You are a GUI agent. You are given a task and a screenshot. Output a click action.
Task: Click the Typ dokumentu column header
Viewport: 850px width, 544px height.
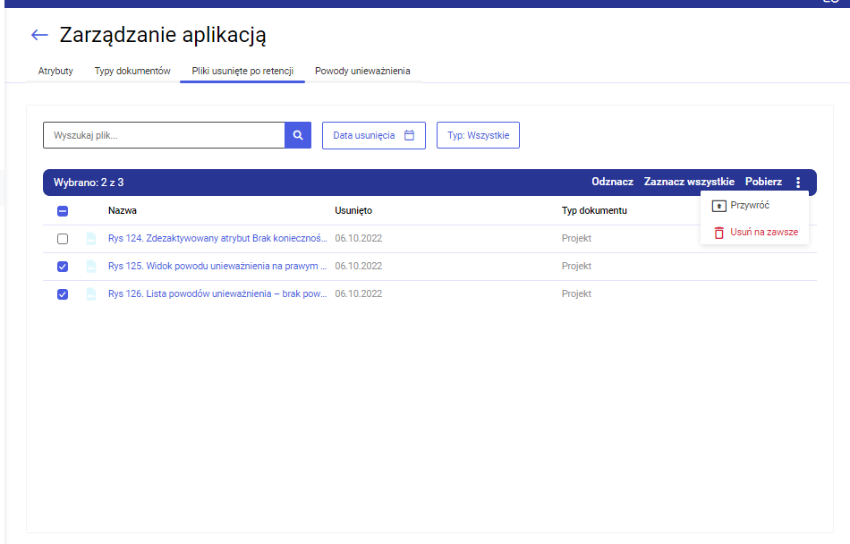coord(594,210)
